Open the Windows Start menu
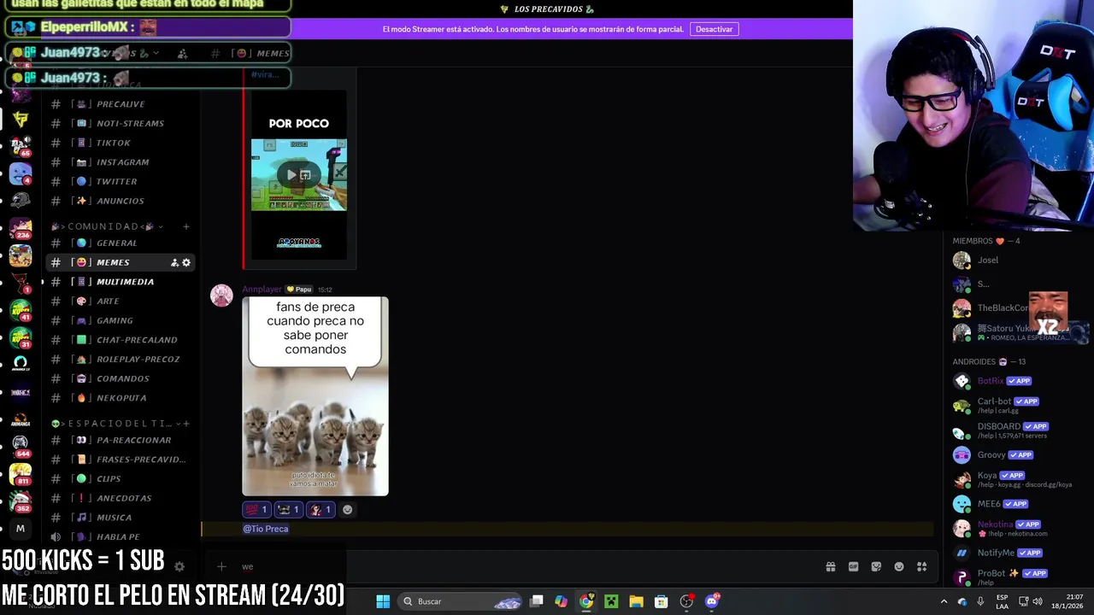Screen dimensions: 1094x615 383,601
